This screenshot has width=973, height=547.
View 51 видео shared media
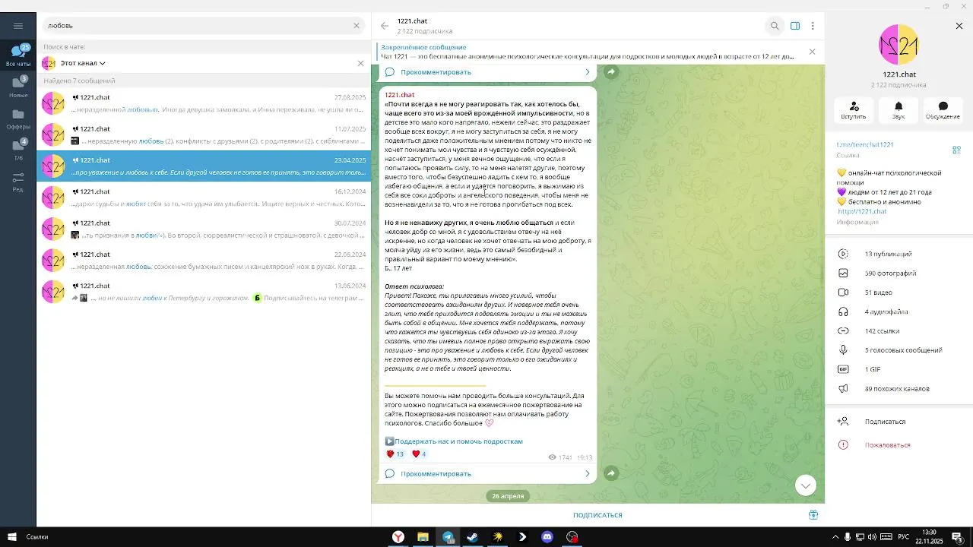point(899,292)
